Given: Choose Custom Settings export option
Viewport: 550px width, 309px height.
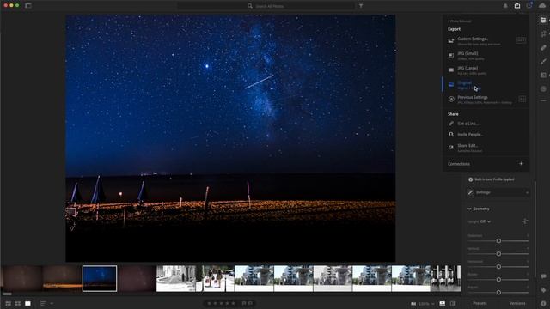Looking at the screenshot, I should [x=486, y=41].
